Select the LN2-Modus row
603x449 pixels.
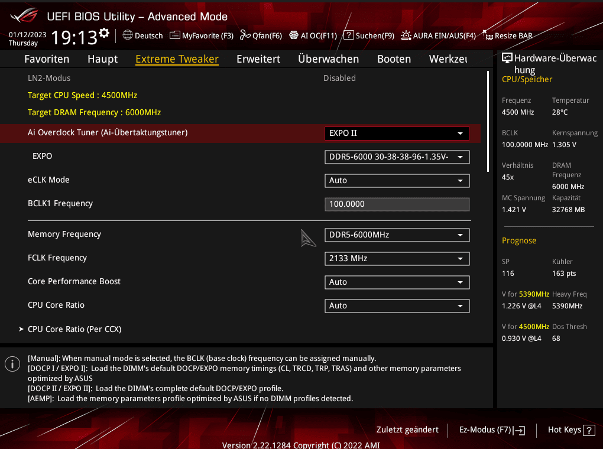pyautogui.click(x=241, y=78)
